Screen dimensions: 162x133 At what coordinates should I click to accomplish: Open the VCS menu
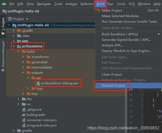(x=132, y=4)
